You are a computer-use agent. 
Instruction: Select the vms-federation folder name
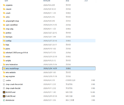click(x=12, y=64)
